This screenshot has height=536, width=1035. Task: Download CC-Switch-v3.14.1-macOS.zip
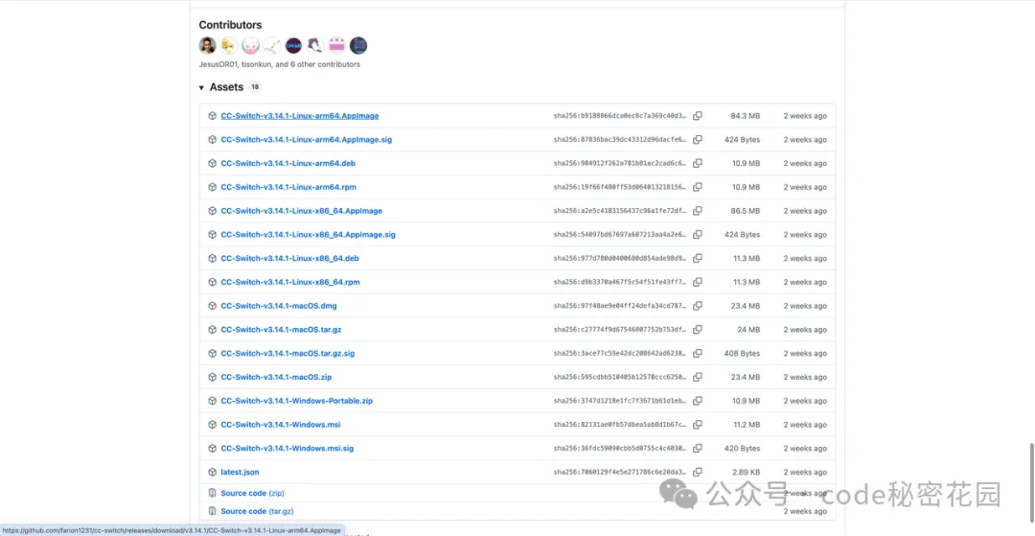[276, 377]
